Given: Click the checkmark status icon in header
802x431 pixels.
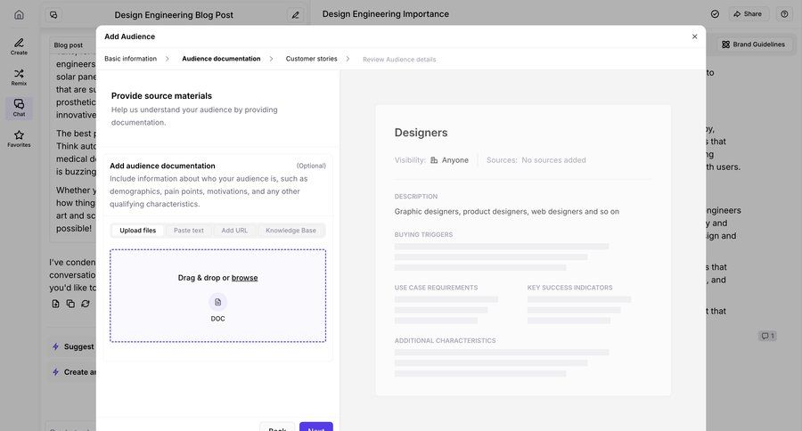Looking at the screenshot, I should [x=715, y=14].
